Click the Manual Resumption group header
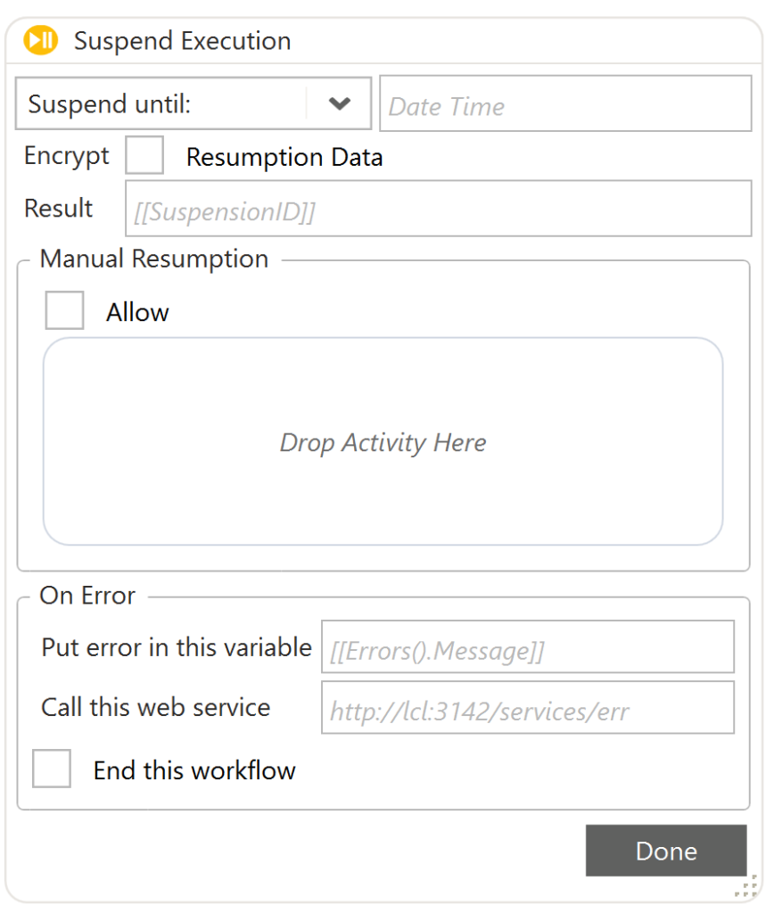The image size is (774, 913). tap(153, 259)
